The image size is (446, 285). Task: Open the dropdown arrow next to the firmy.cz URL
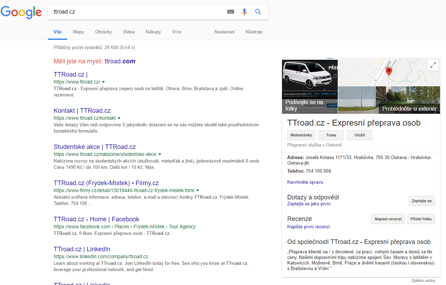(198, 190)
